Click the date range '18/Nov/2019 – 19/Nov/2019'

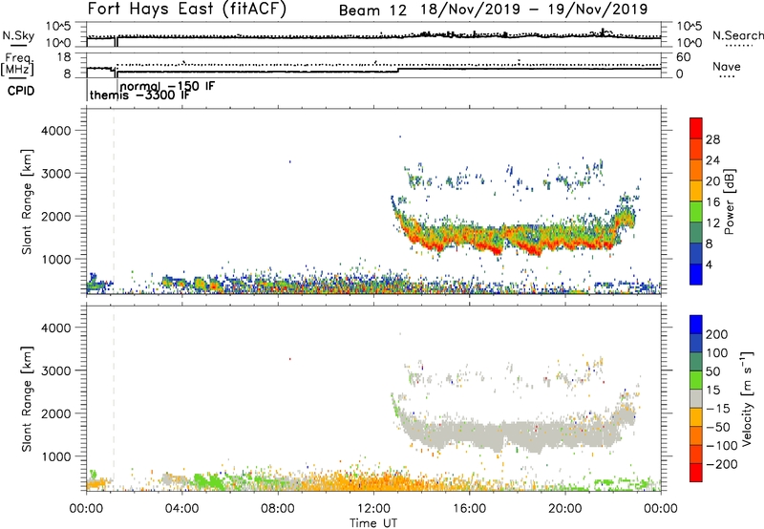tap(534, 10)
